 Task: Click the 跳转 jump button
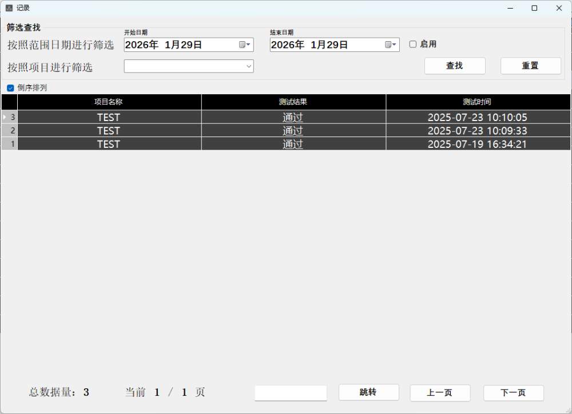coord(368,392)
